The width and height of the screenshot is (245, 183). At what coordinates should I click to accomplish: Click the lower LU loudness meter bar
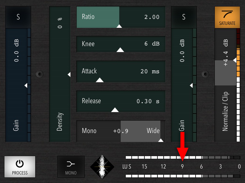[x=183, y=176]
